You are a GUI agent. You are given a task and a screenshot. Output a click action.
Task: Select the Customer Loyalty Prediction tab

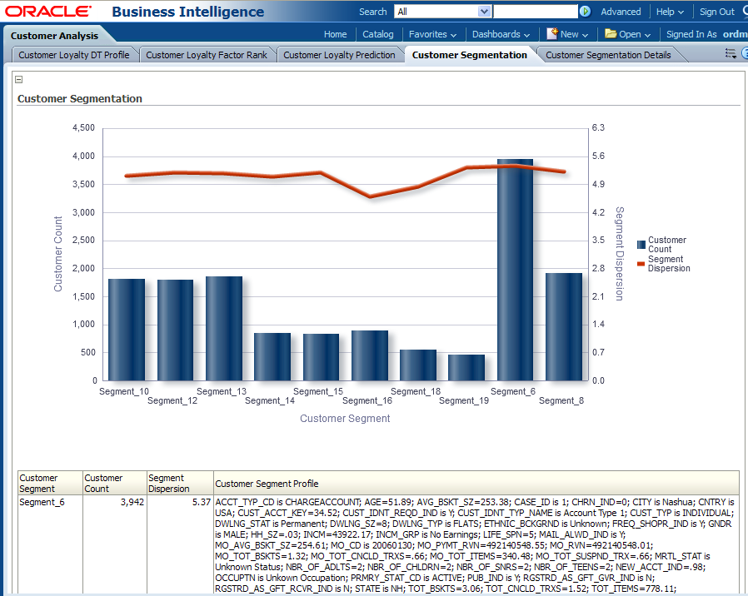click(x=339, y=55)
